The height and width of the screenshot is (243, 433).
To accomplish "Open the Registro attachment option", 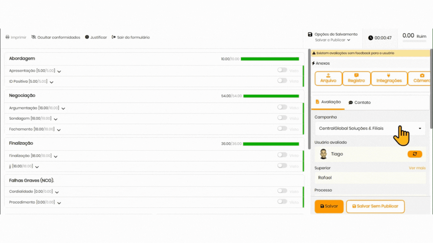I will 356,78.
